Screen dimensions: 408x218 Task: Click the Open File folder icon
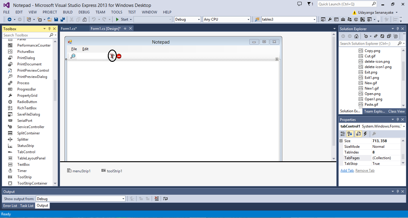point(50,19)
